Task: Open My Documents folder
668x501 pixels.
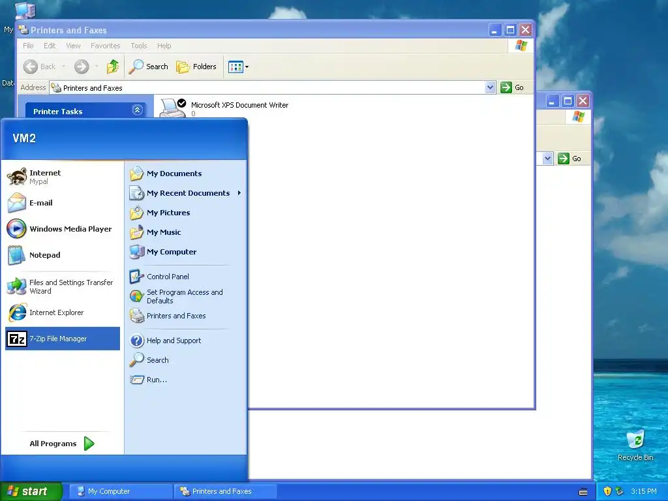Action: (185, 174)
